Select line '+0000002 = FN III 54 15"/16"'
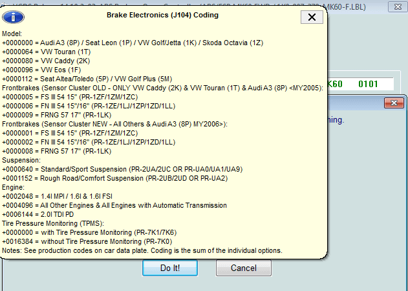 coord(89,142)
